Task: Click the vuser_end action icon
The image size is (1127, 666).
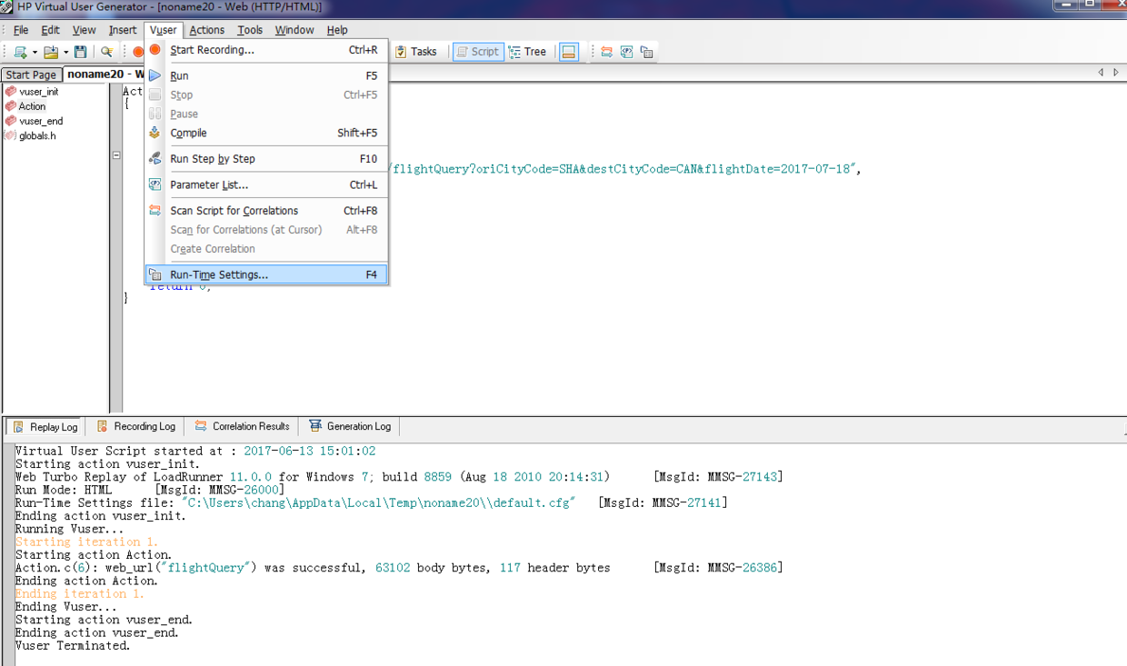Action: pyautogui.click(x=10, y=121)
